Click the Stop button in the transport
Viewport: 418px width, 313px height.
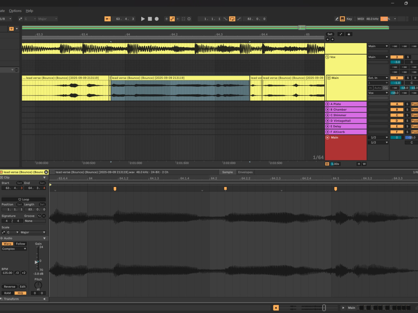click(x=150, y=19)
